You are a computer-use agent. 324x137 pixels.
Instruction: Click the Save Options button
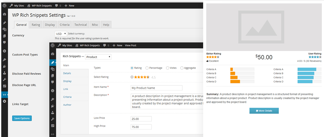22,118
